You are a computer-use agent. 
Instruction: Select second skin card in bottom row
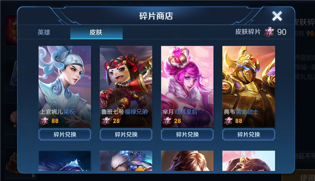(126, 161)
